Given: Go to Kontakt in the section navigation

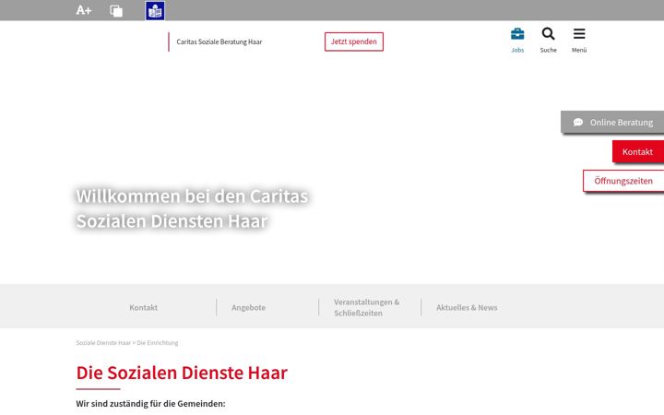Looking at the screenshot, I should coord(144,307).
